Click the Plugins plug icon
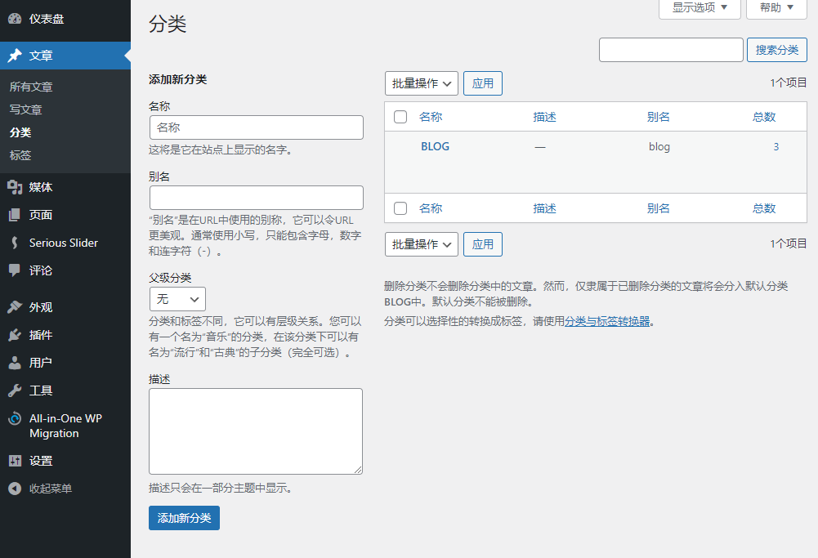The image size is (818, 558). point(15,335)
